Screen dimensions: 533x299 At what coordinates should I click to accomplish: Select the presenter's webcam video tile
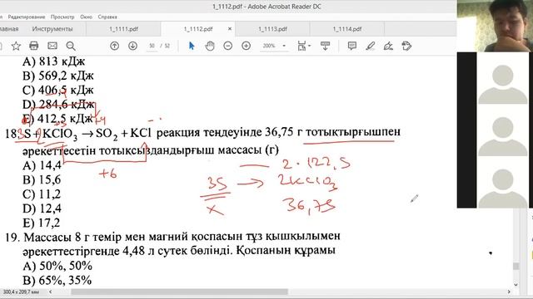[495, 26]
